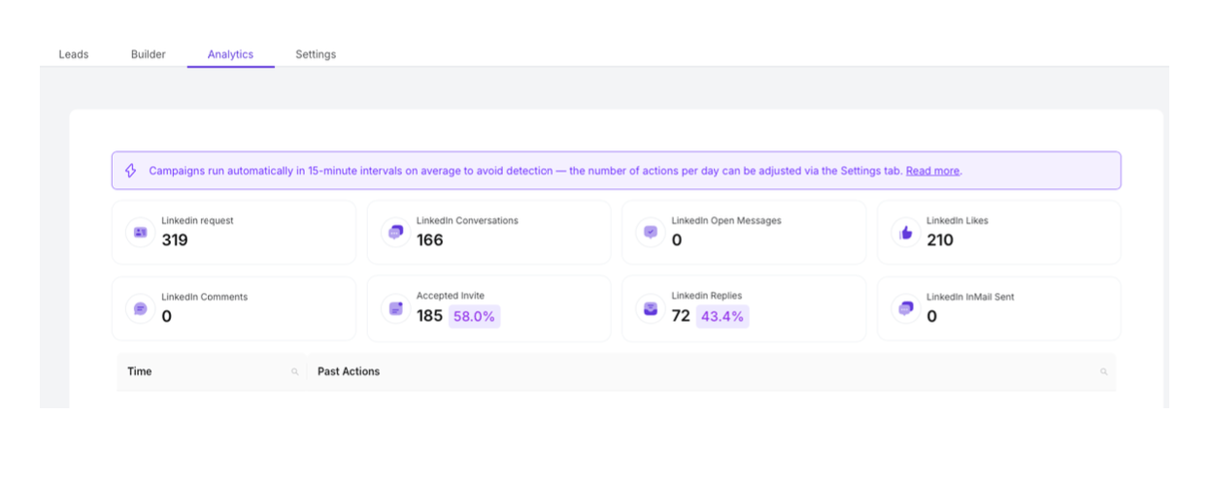Click the search icon in Past Actions column
This screenshot has width=1212, height=478.
[x=1103, y=372]
